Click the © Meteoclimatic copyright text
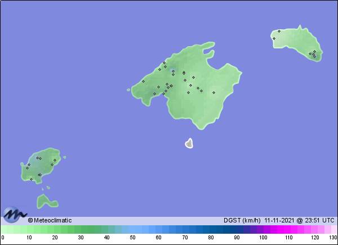The image size is (338, 245). 50,220
